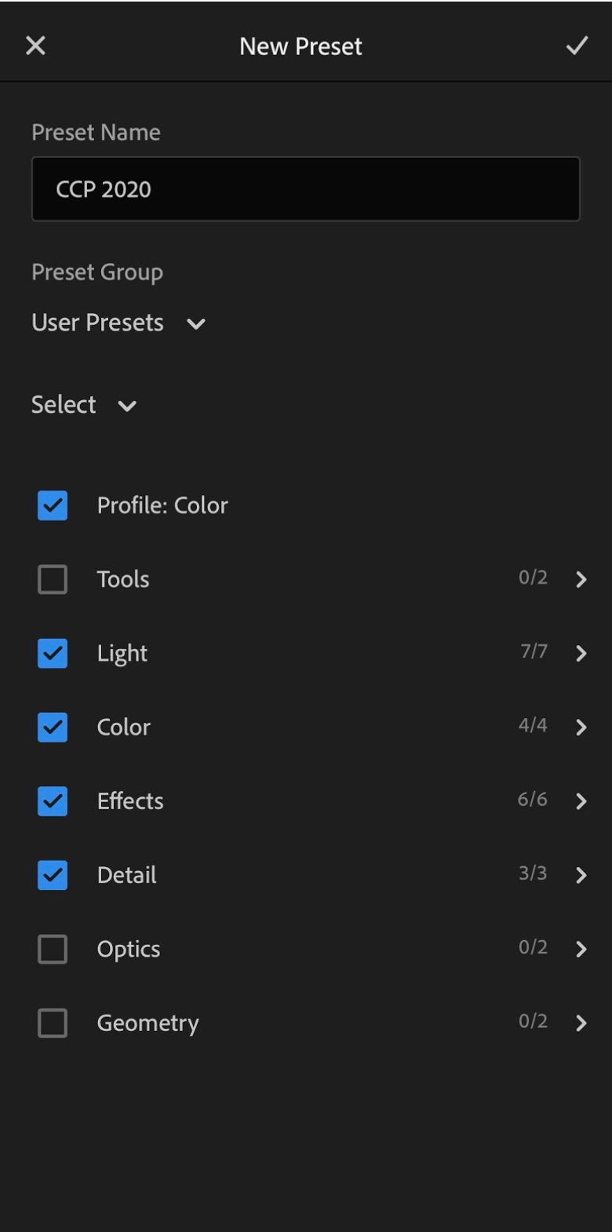Open Color sub-options chevron arrow

(581, 727)
